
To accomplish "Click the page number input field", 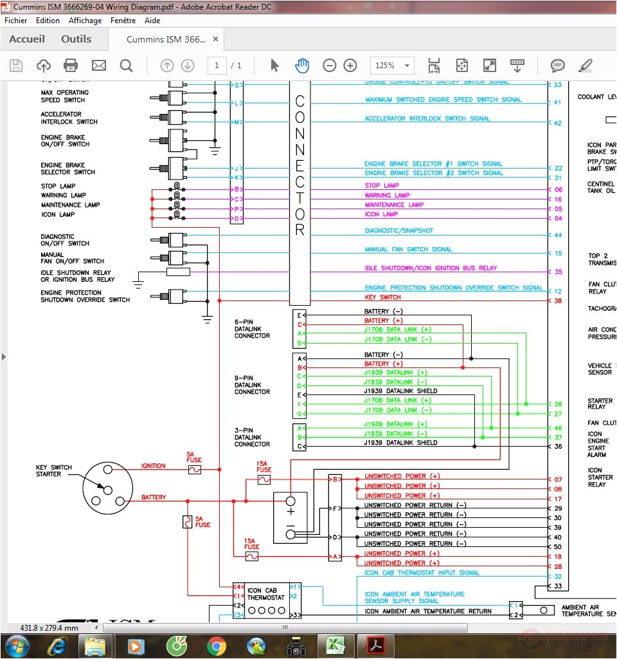I will 217,65.
